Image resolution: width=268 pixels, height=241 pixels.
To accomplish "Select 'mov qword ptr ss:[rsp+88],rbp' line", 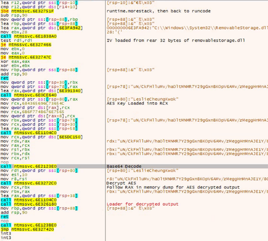I will tap(39, 19).
